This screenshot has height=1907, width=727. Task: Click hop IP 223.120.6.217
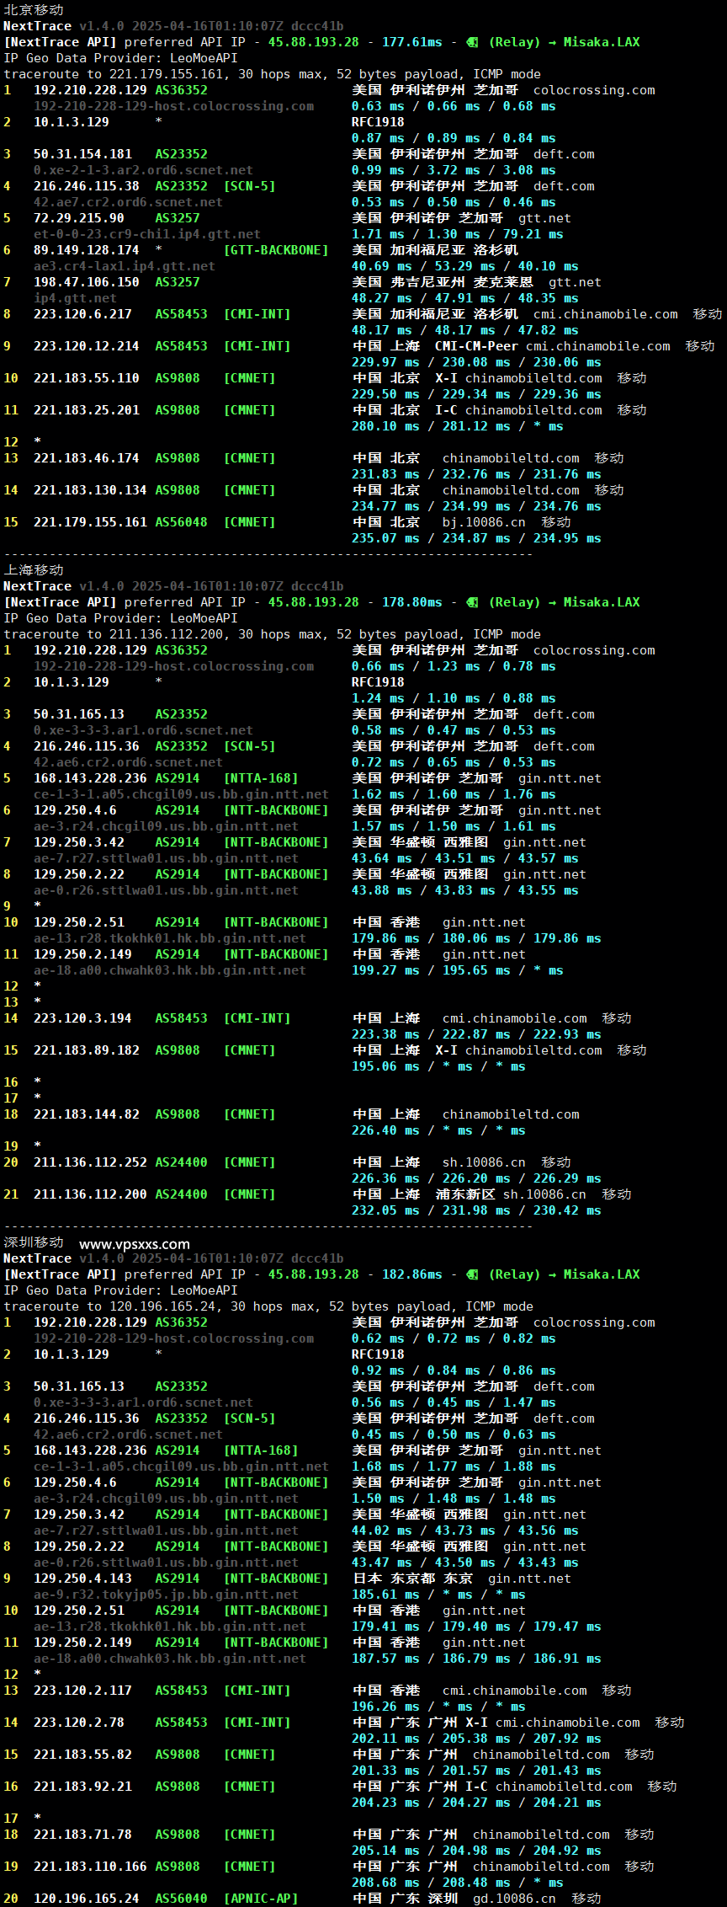82,314
